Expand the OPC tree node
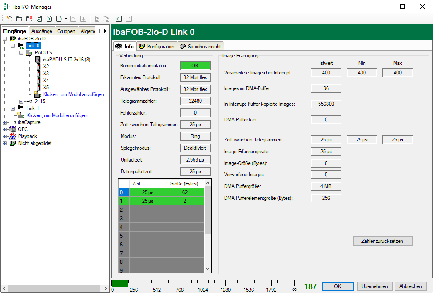Viewport: 433px width, 293px height. pos(4,129)
